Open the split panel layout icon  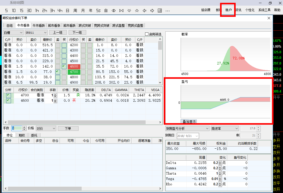click(160, 10)
